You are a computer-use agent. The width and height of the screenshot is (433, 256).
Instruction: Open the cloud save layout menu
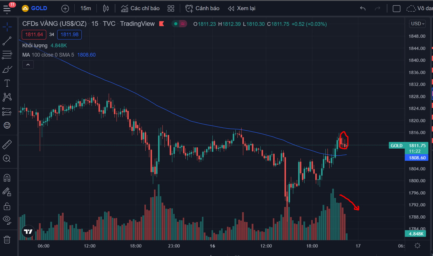(419, 8)
